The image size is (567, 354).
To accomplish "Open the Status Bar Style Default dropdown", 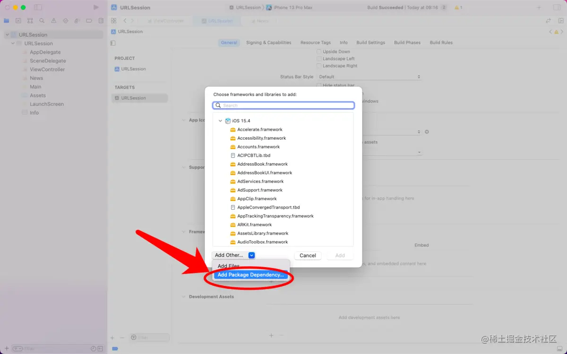I will (x=369, y=76).
